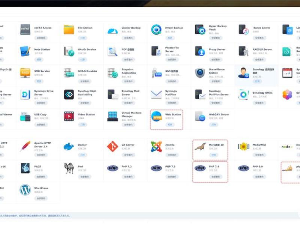
Task: Click the Install button under PHP 7.4
Action: click(x=216, y=177)
